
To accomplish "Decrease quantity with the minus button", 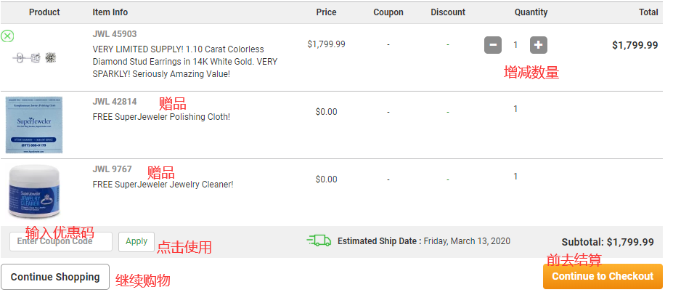I will [x=493, y=45].
